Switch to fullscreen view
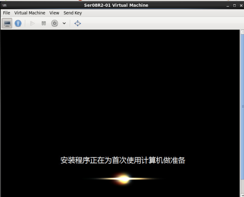 [78, 23]
